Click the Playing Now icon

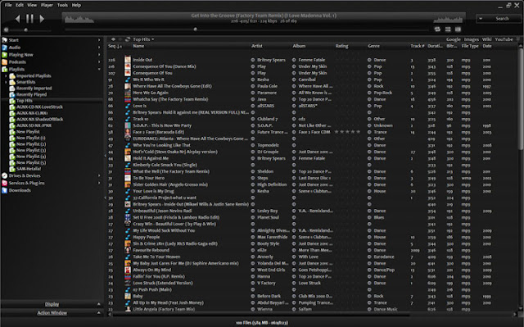4,55
